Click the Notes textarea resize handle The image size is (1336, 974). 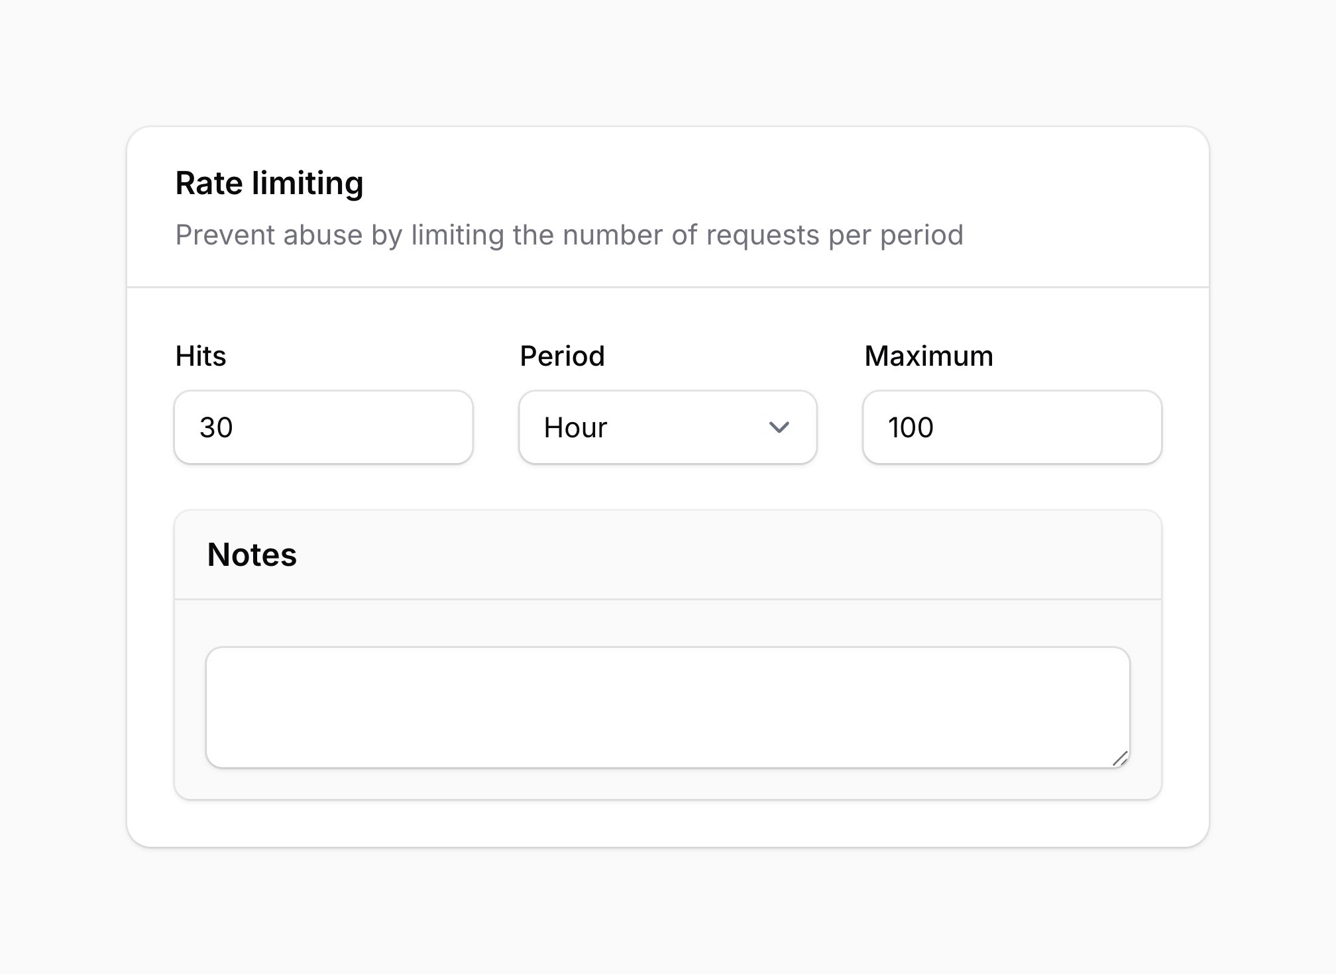click(1120, 759)
